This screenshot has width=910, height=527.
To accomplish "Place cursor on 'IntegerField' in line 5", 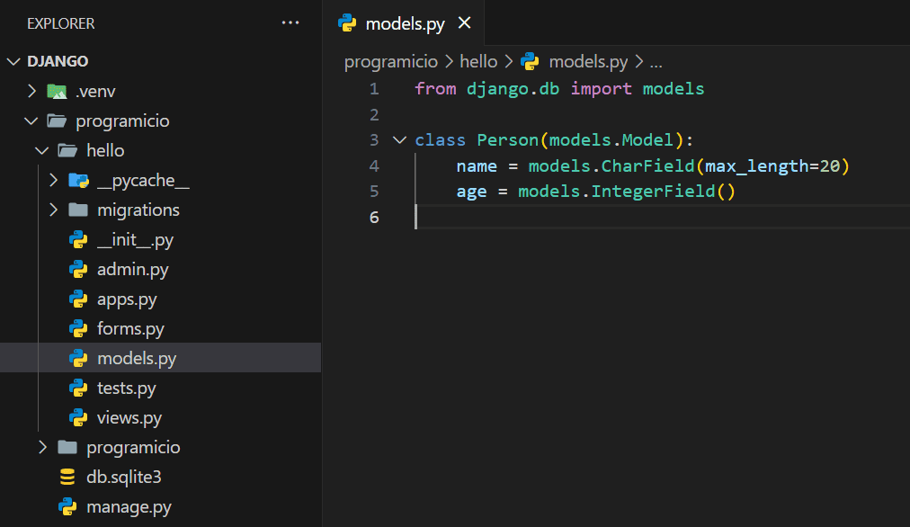I will tap(653, 192).
